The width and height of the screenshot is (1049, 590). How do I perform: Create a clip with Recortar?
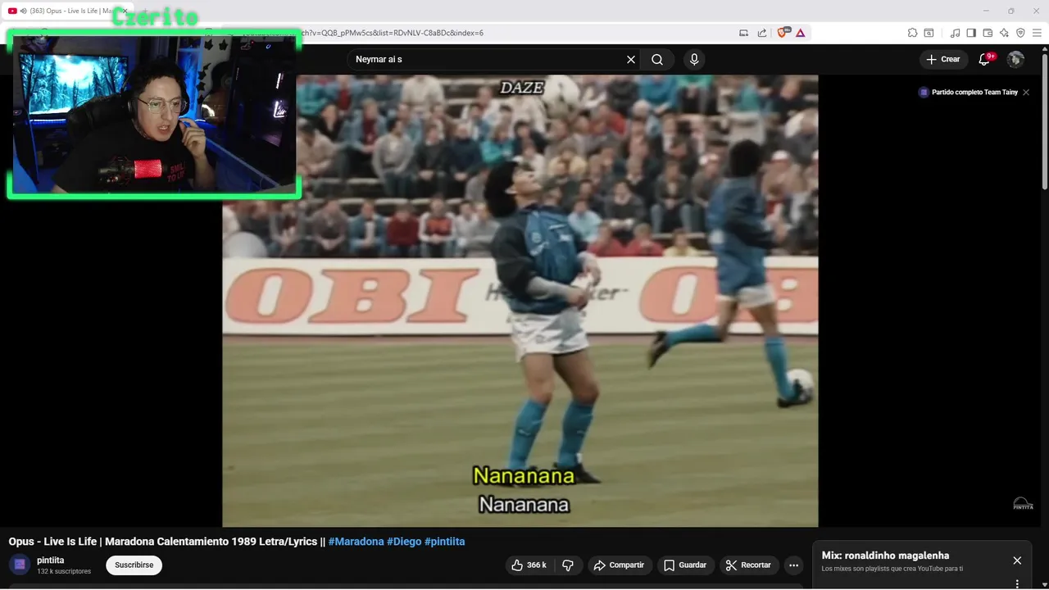coord(748,565)
